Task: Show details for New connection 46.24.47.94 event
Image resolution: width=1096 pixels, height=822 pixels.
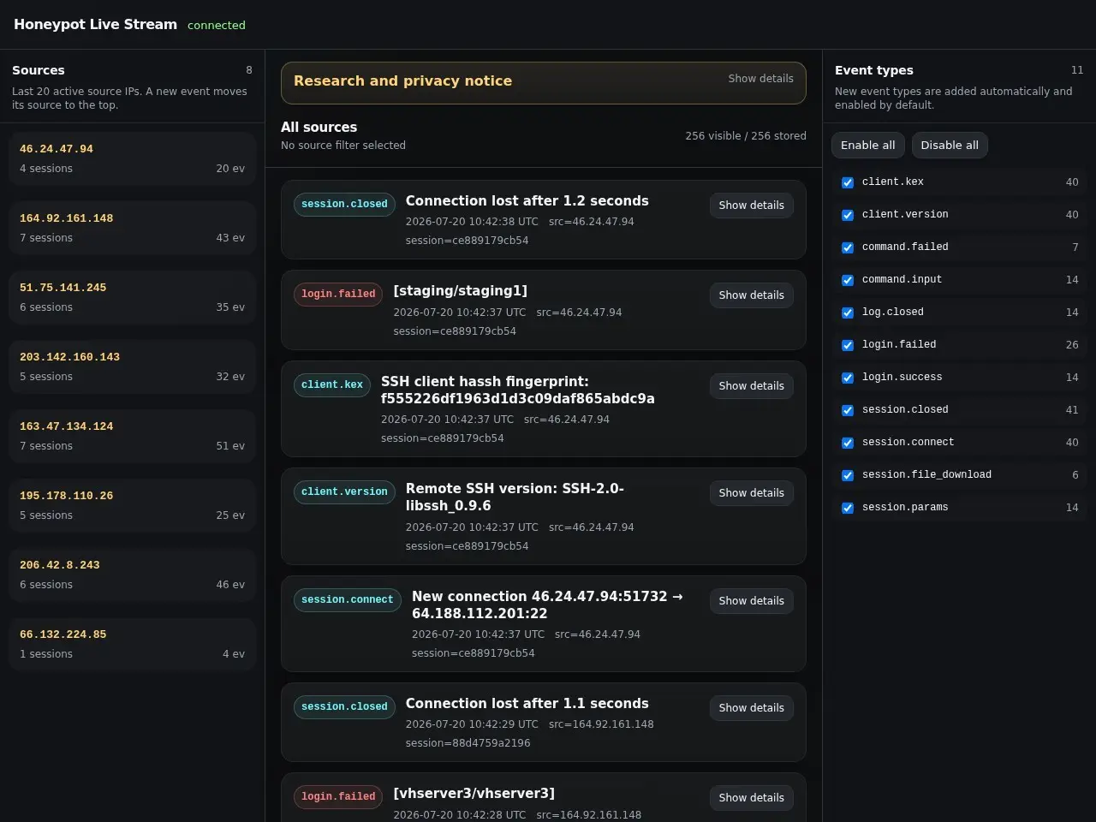Action: [x=751, y=601]
